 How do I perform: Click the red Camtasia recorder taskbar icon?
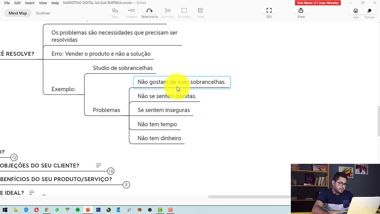click(170, 210)
